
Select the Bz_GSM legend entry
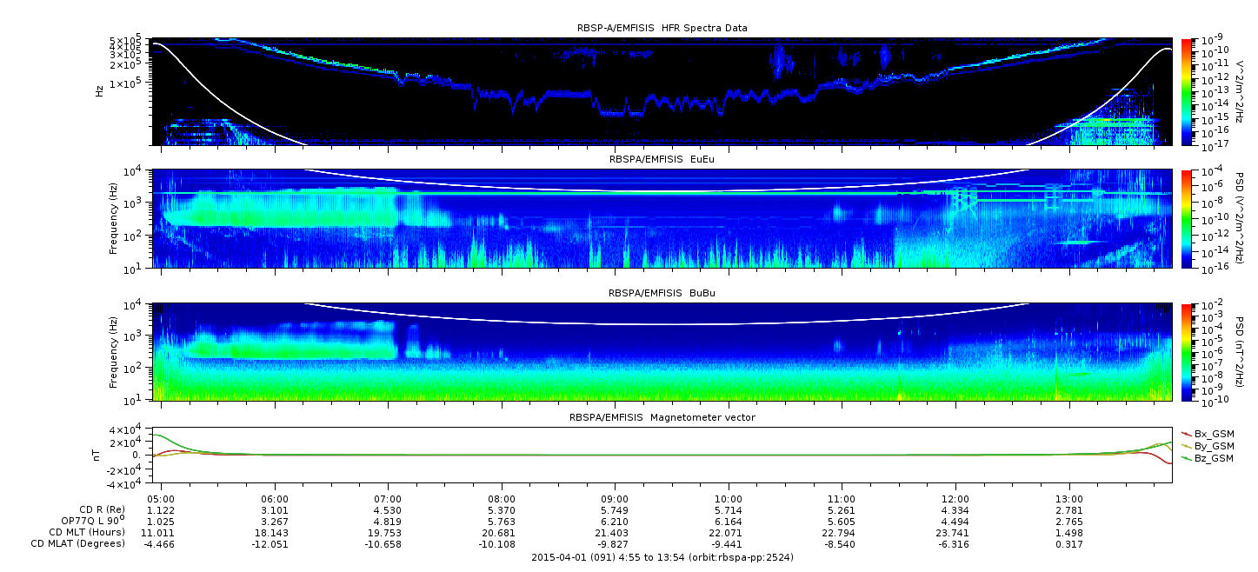click(1213, 457)
